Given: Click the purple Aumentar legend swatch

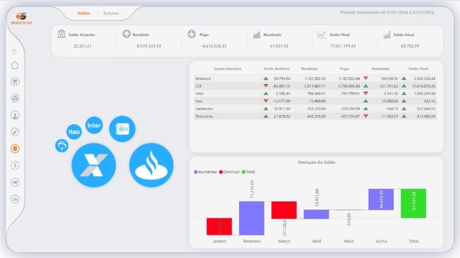Looking at the screenshot, I should [196, 172].
